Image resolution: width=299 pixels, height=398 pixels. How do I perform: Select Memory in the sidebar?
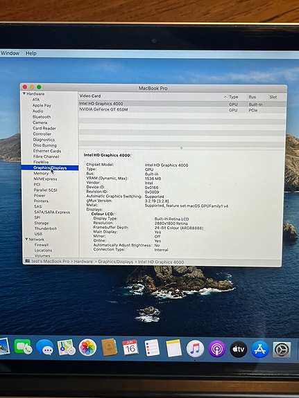41,173
